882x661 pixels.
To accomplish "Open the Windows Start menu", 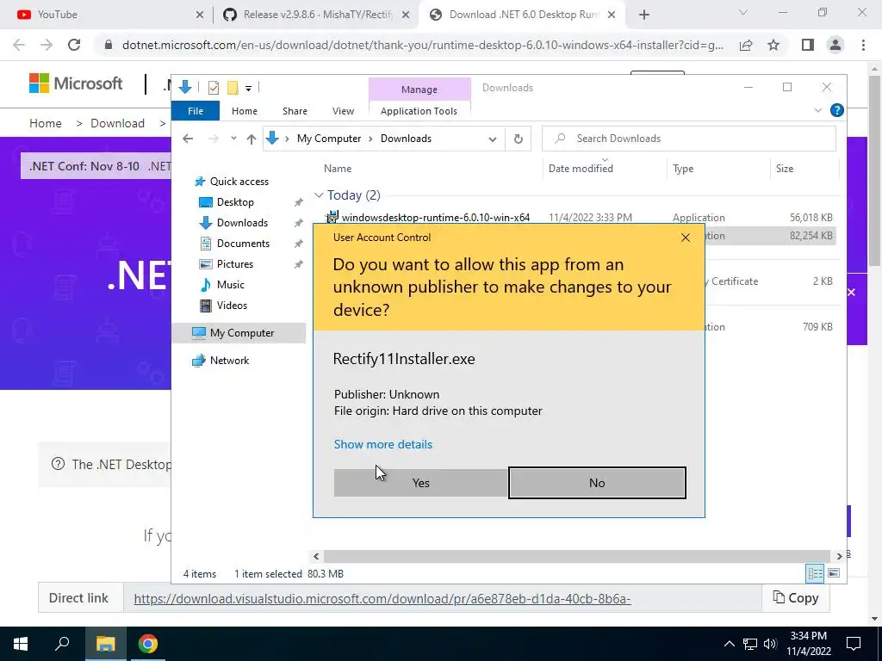I will (21, 644).
